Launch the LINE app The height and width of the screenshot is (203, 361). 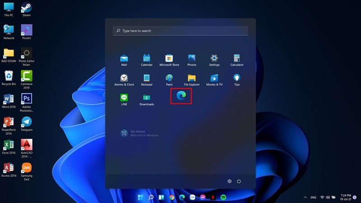(x=124, y=100)
